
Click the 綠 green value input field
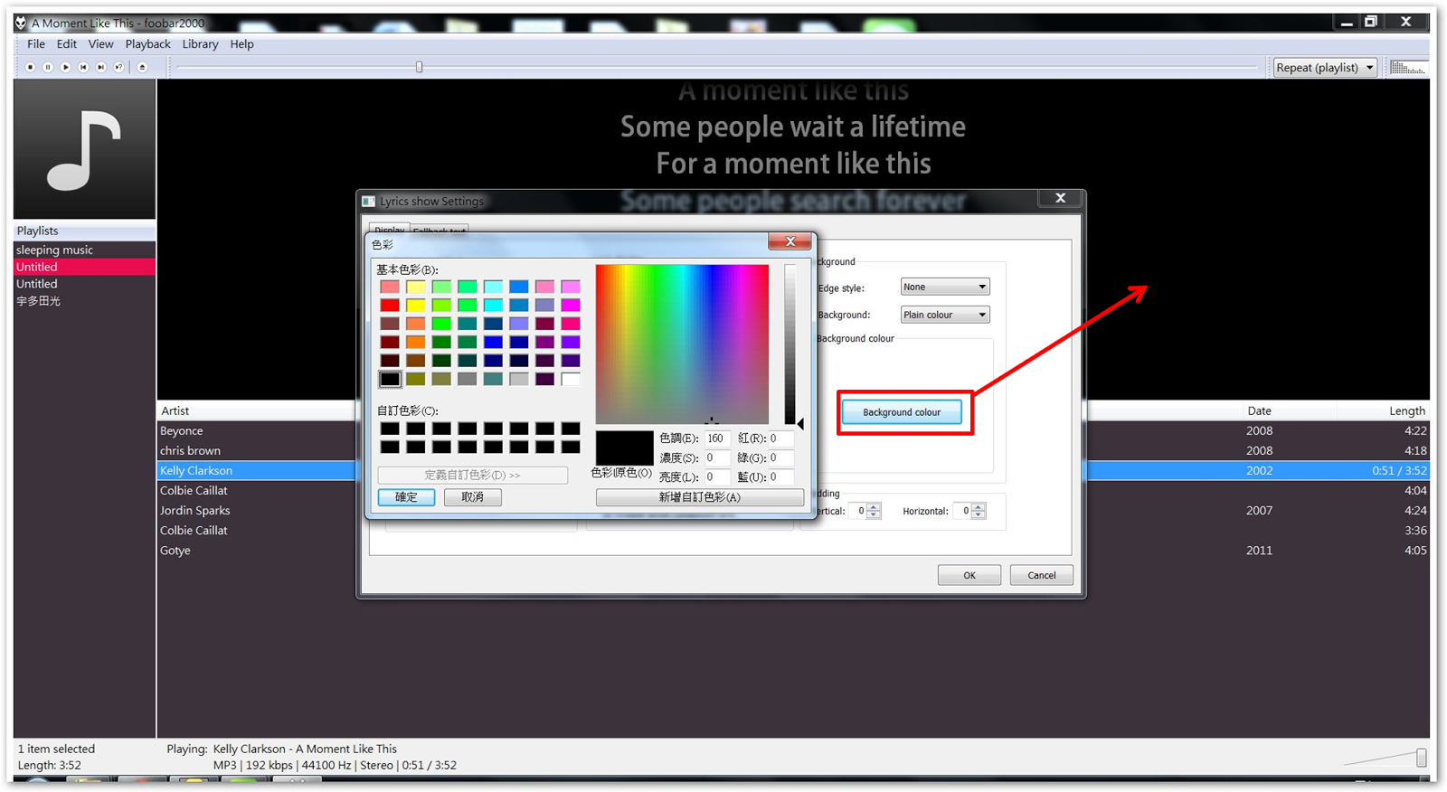[x=781, y=457]
